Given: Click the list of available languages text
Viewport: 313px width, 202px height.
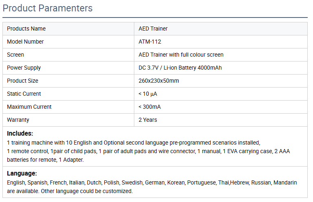Looking at the screenshot, I should tap(152, 187).
